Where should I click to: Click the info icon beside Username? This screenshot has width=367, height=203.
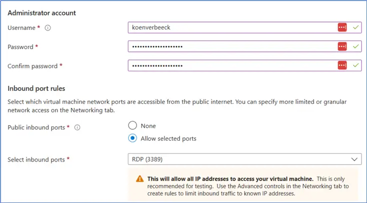pyautogui.click(x=48, y=28)
